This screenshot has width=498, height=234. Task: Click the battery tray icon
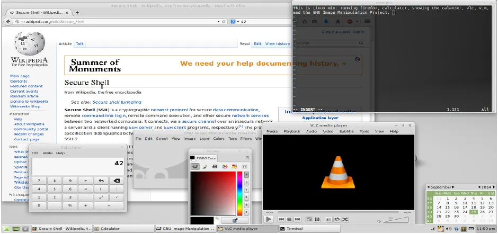(472, 229)
